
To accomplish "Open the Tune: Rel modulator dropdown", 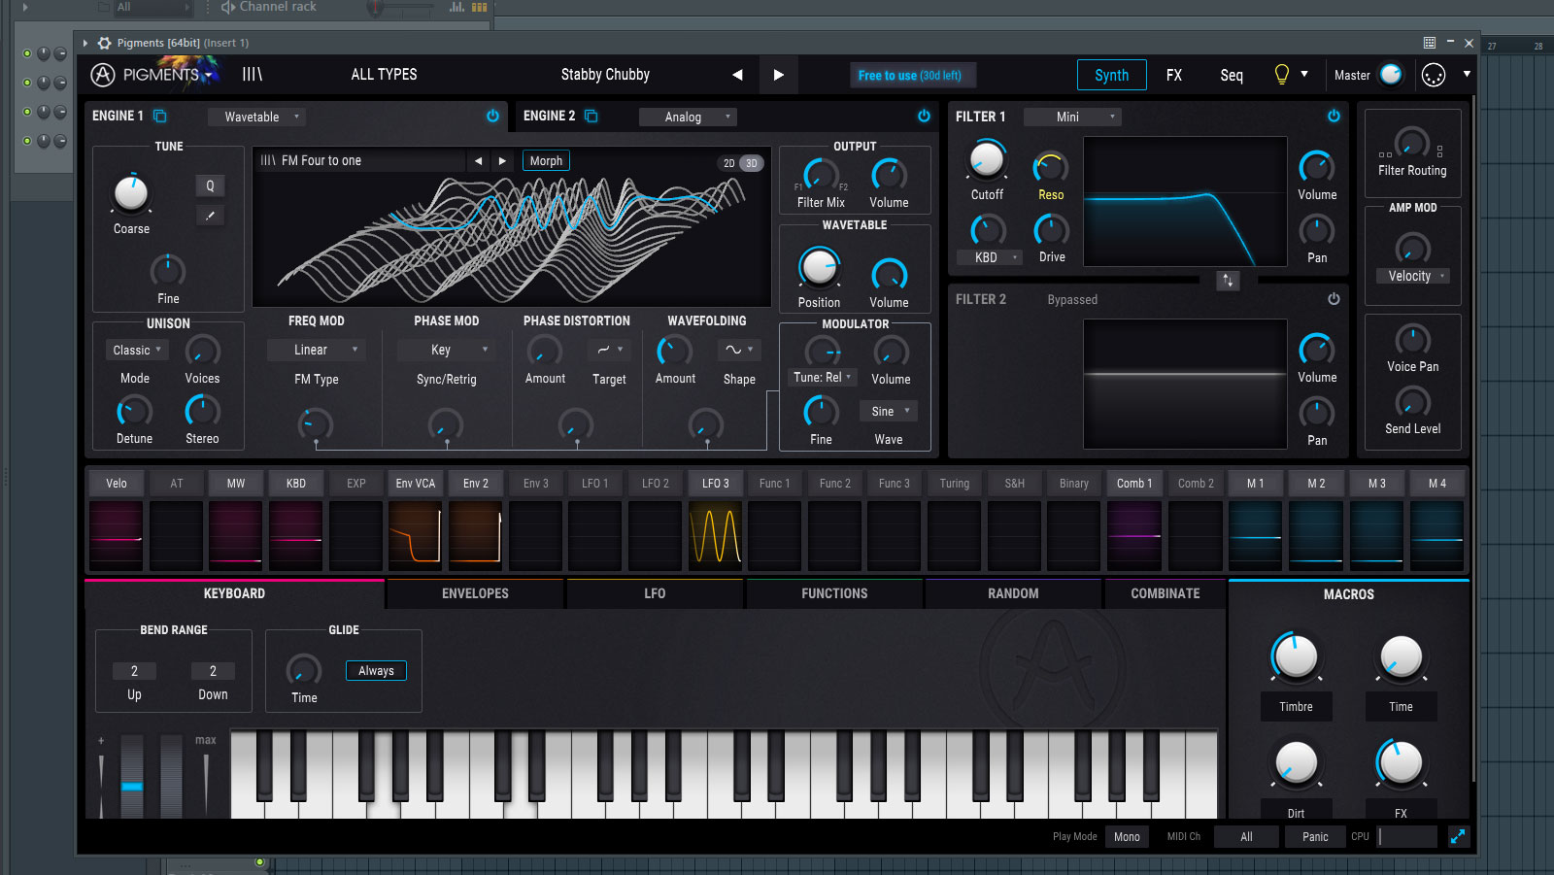I will [823, 377].
